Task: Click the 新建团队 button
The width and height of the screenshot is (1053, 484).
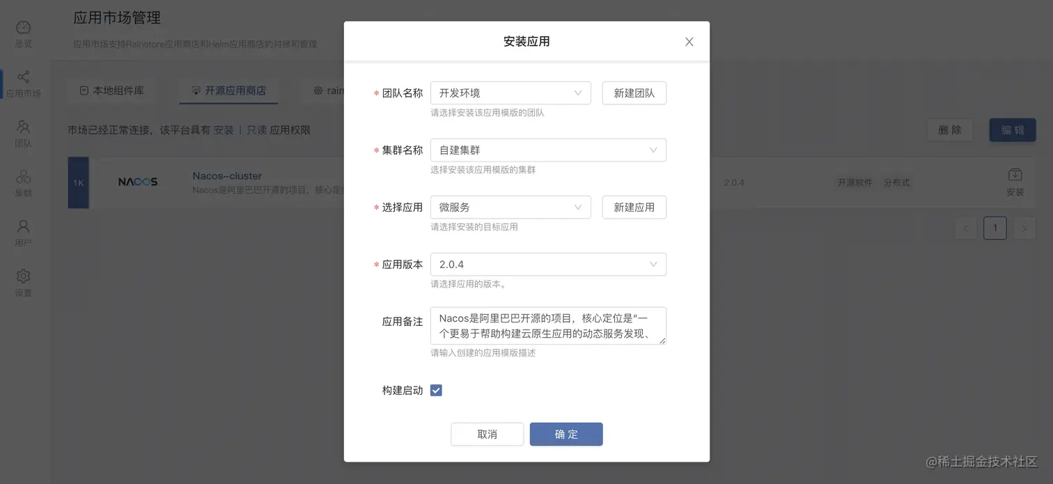Action: (634, 93)
